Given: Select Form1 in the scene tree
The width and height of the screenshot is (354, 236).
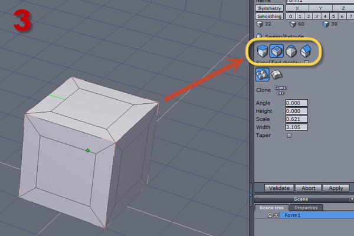Looking at the screenshot, I should pos(317,215).
